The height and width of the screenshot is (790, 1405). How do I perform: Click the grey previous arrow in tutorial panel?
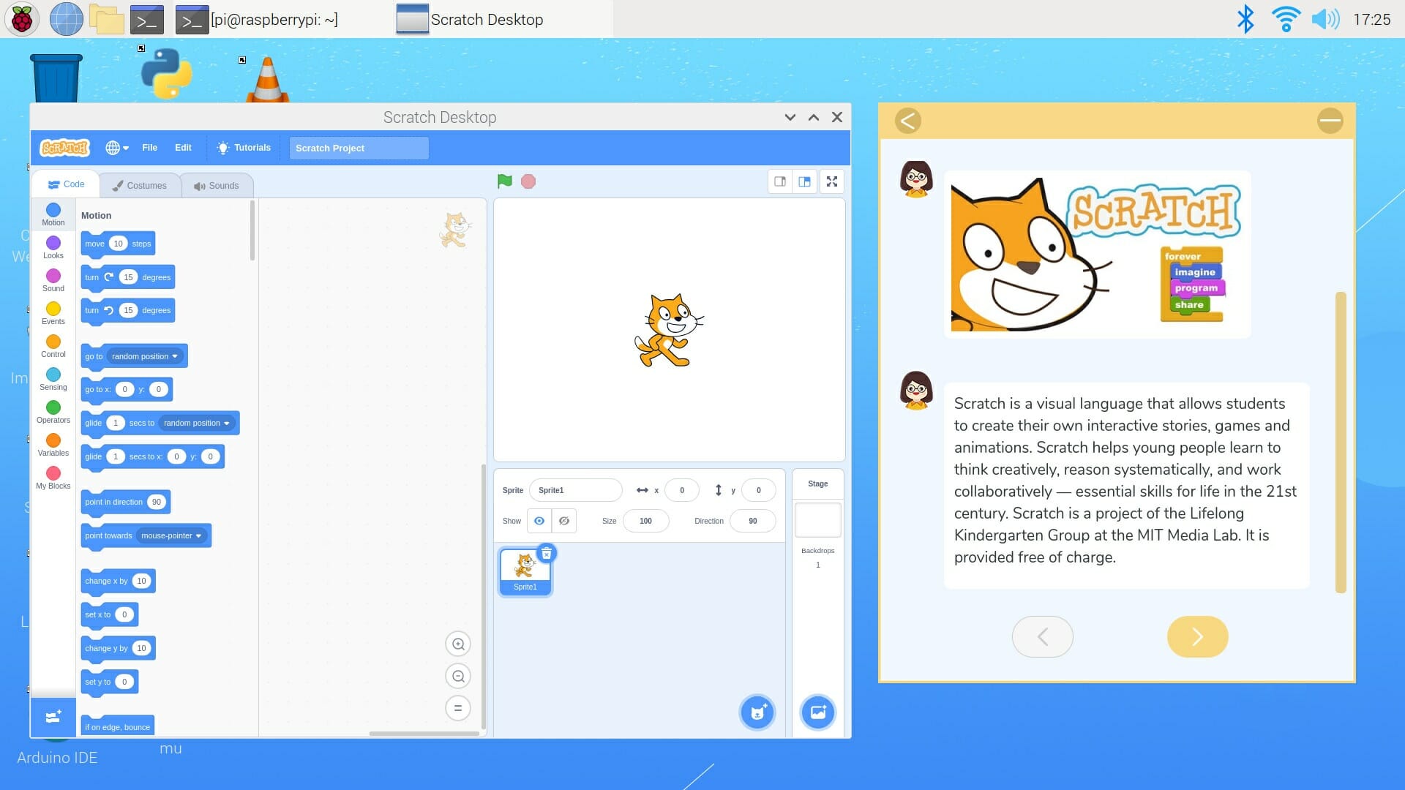pos(1043,636)
